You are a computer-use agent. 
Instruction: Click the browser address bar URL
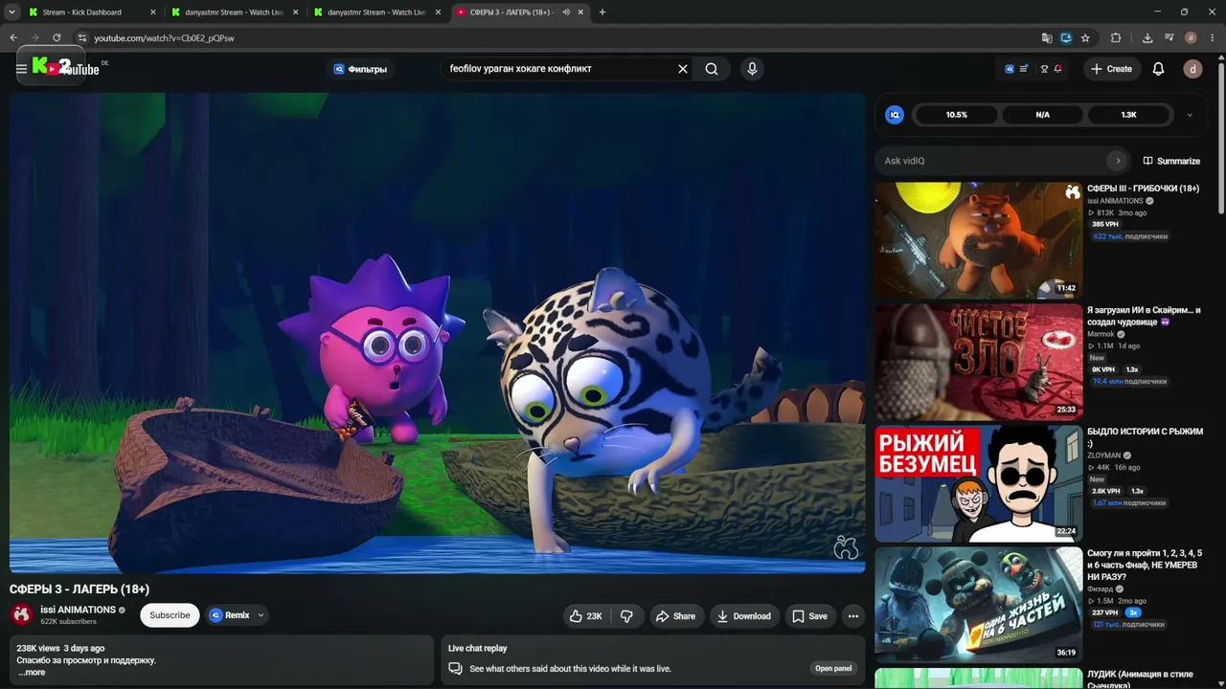click(164, 38)
